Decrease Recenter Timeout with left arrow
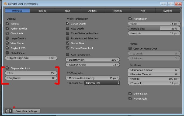This screenshot has height=116, width=184. (x=130, y=74)
